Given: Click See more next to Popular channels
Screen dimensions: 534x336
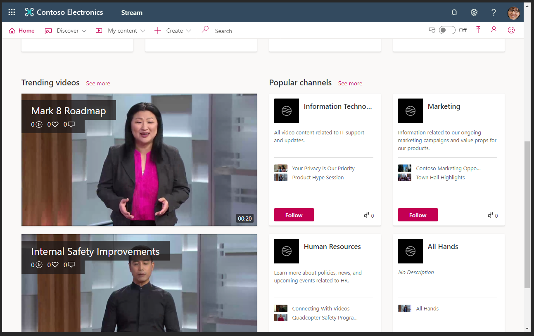Looking at the screenshot, I should 350,83.
